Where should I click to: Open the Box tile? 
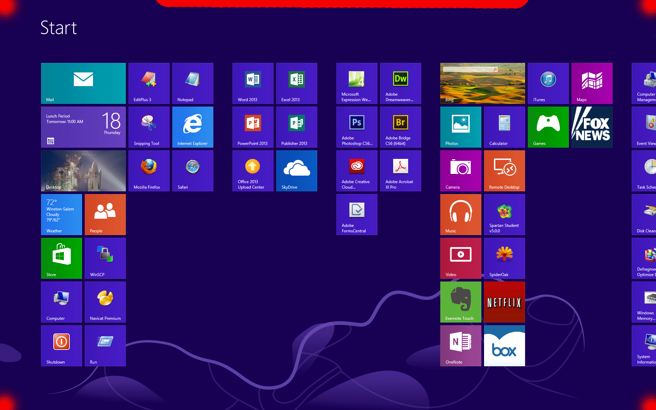pyautogui.click(x=505, y=346)
